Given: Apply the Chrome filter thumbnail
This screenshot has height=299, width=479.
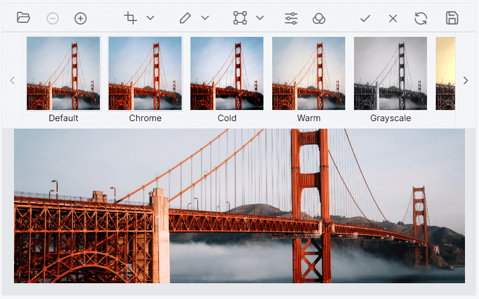Looking at the screenshot, I should coord(145,74).
